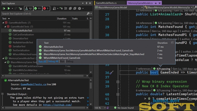This screenshot has height=111, width=197.
Task: Pin the Test Explorer panel
Action: click(86, 3)
